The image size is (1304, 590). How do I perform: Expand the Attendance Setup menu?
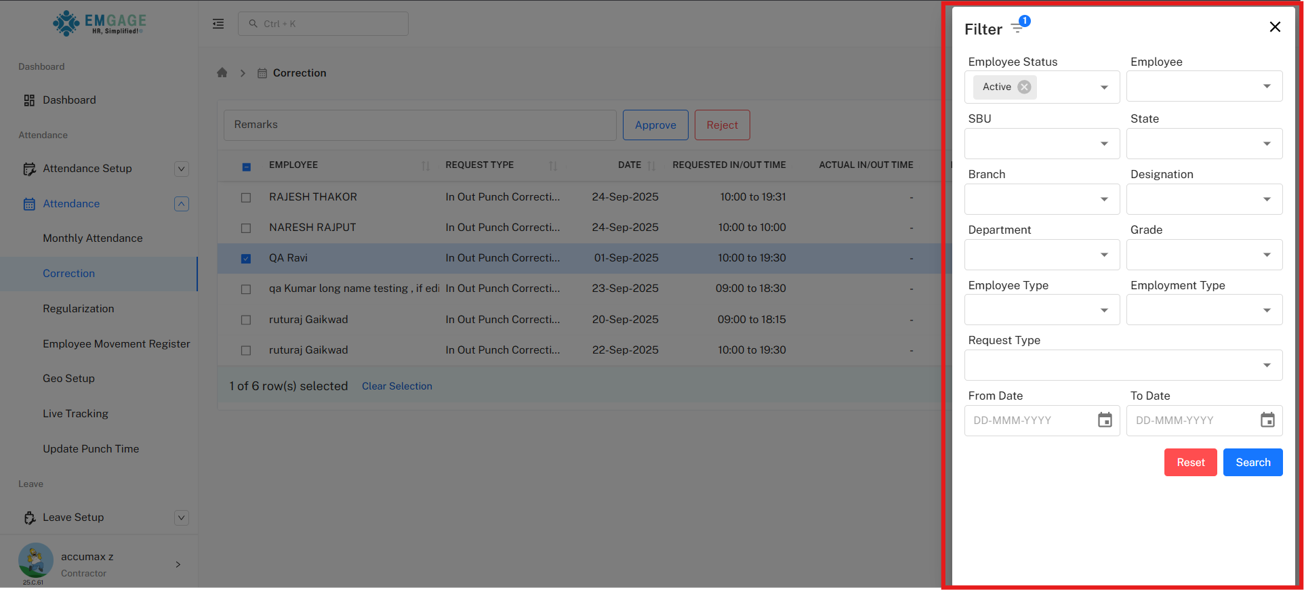point(181,169)
